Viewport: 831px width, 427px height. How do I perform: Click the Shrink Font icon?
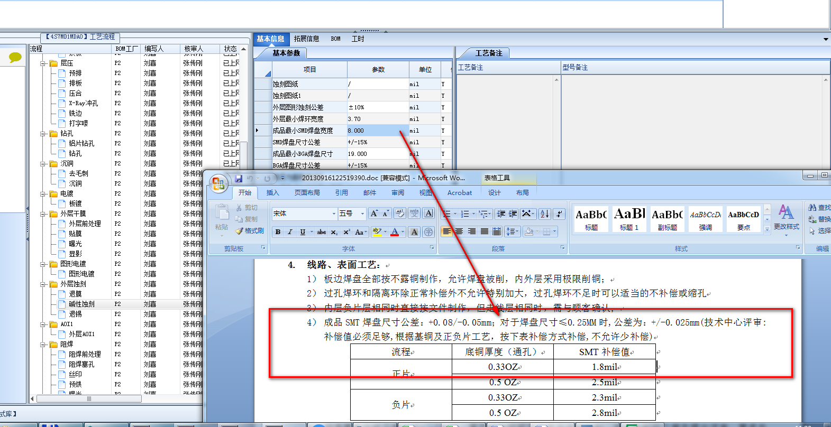point(386,213)
